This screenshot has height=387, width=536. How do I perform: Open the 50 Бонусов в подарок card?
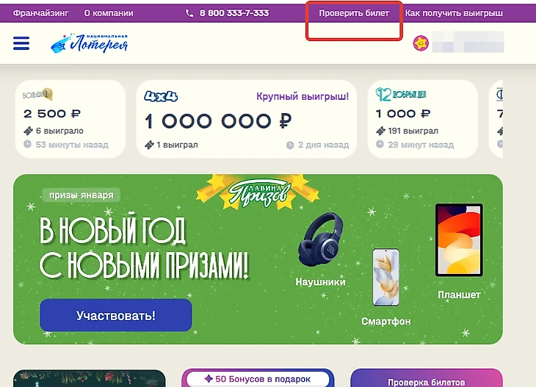click(258, 377)
